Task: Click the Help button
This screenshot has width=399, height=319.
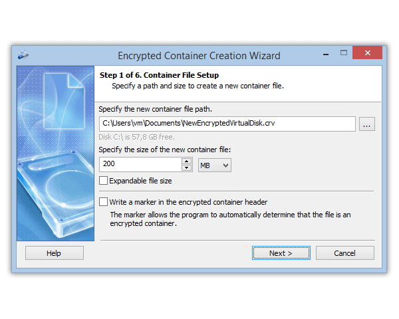Action: pyautogui.click(x=55, y=253)
